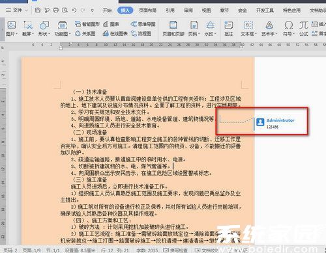
Task: Click the Save icon in quick access toolbar
Action: (38, 10)
